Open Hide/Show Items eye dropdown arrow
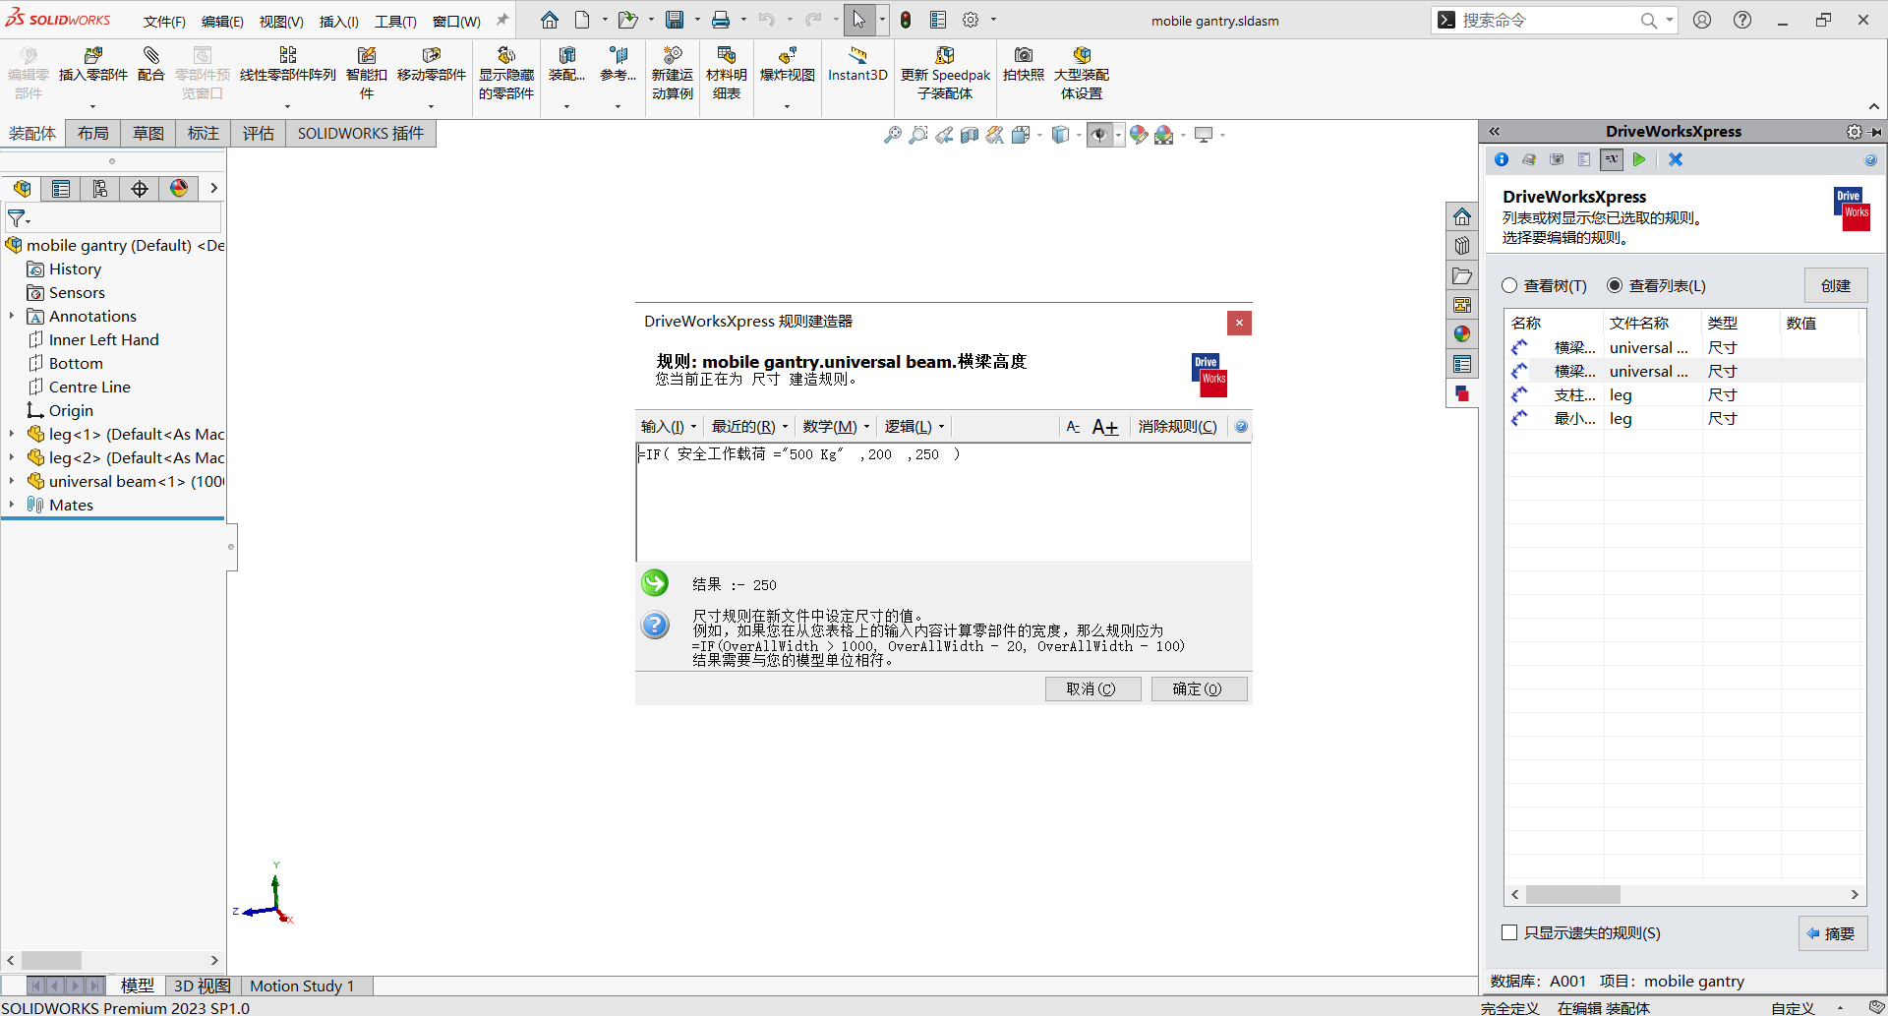The height and width of the screenshot is (1016, 1888). pyautogui.click(x=1118, y=135)
